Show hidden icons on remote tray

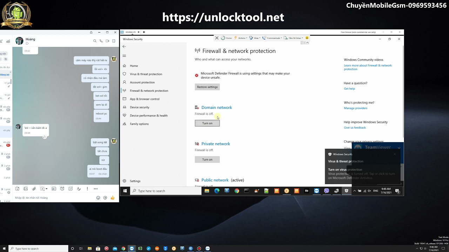(354, 191)
